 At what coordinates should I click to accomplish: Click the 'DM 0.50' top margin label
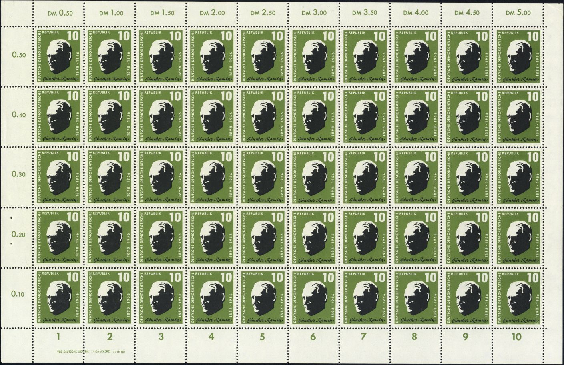coord(60,13)
